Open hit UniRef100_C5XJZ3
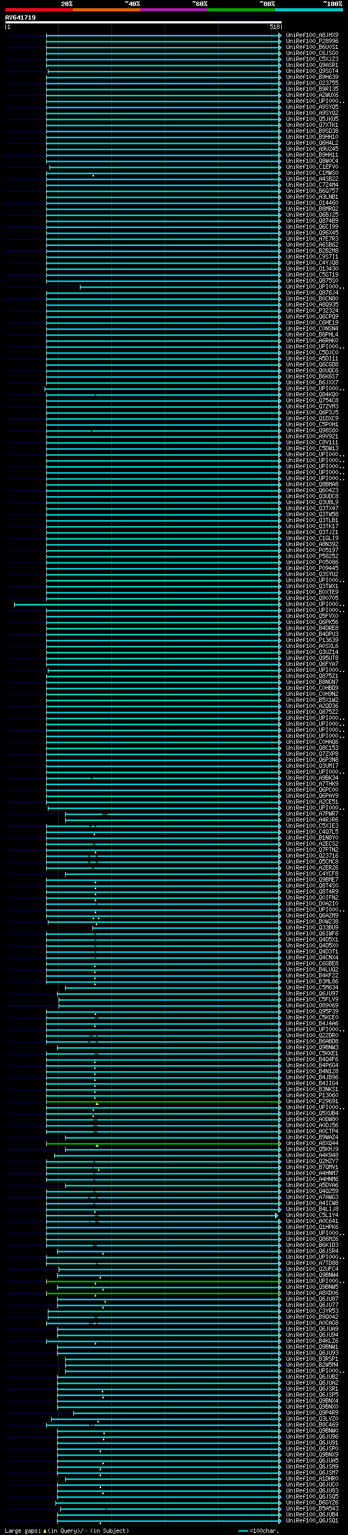 (x=312, y=59)
